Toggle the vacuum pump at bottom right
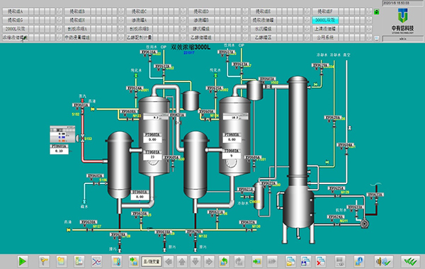 364,224
